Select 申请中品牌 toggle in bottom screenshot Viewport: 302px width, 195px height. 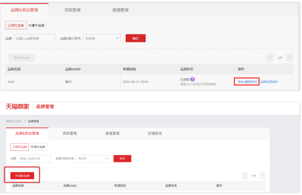click(38, 147)
